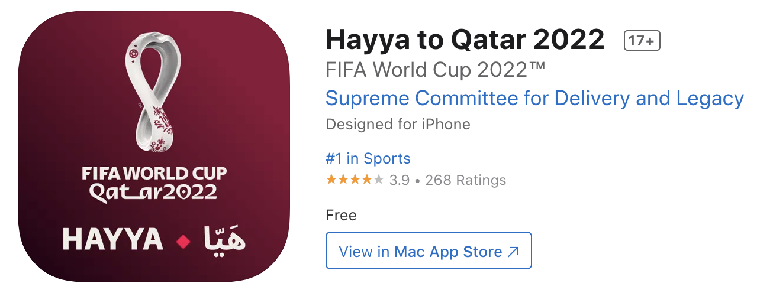Open the #1 in Sports chart link

(368, 158)
